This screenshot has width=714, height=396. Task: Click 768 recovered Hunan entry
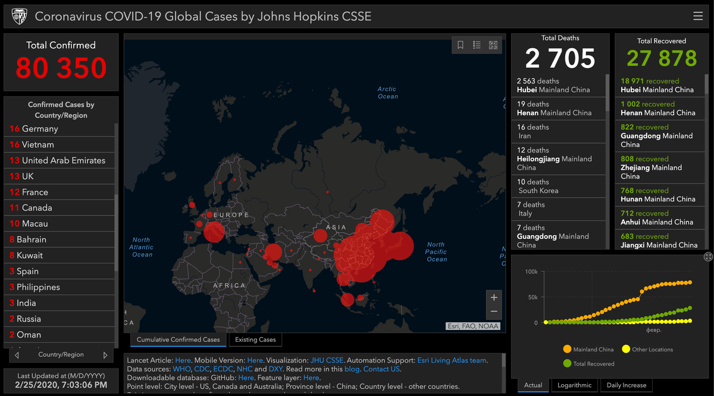tap(659, 195)
